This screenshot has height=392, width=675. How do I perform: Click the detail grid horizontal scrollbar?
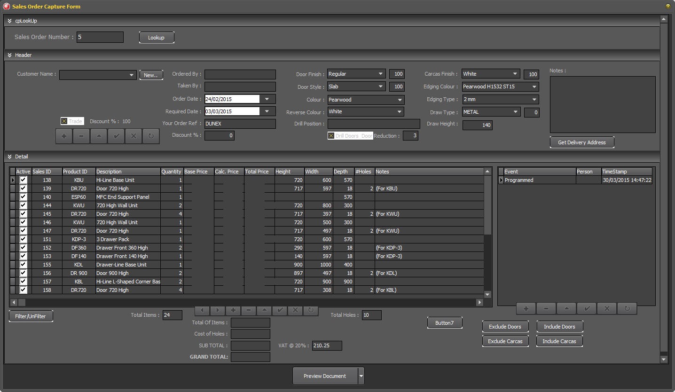click(x=246, y=302)
